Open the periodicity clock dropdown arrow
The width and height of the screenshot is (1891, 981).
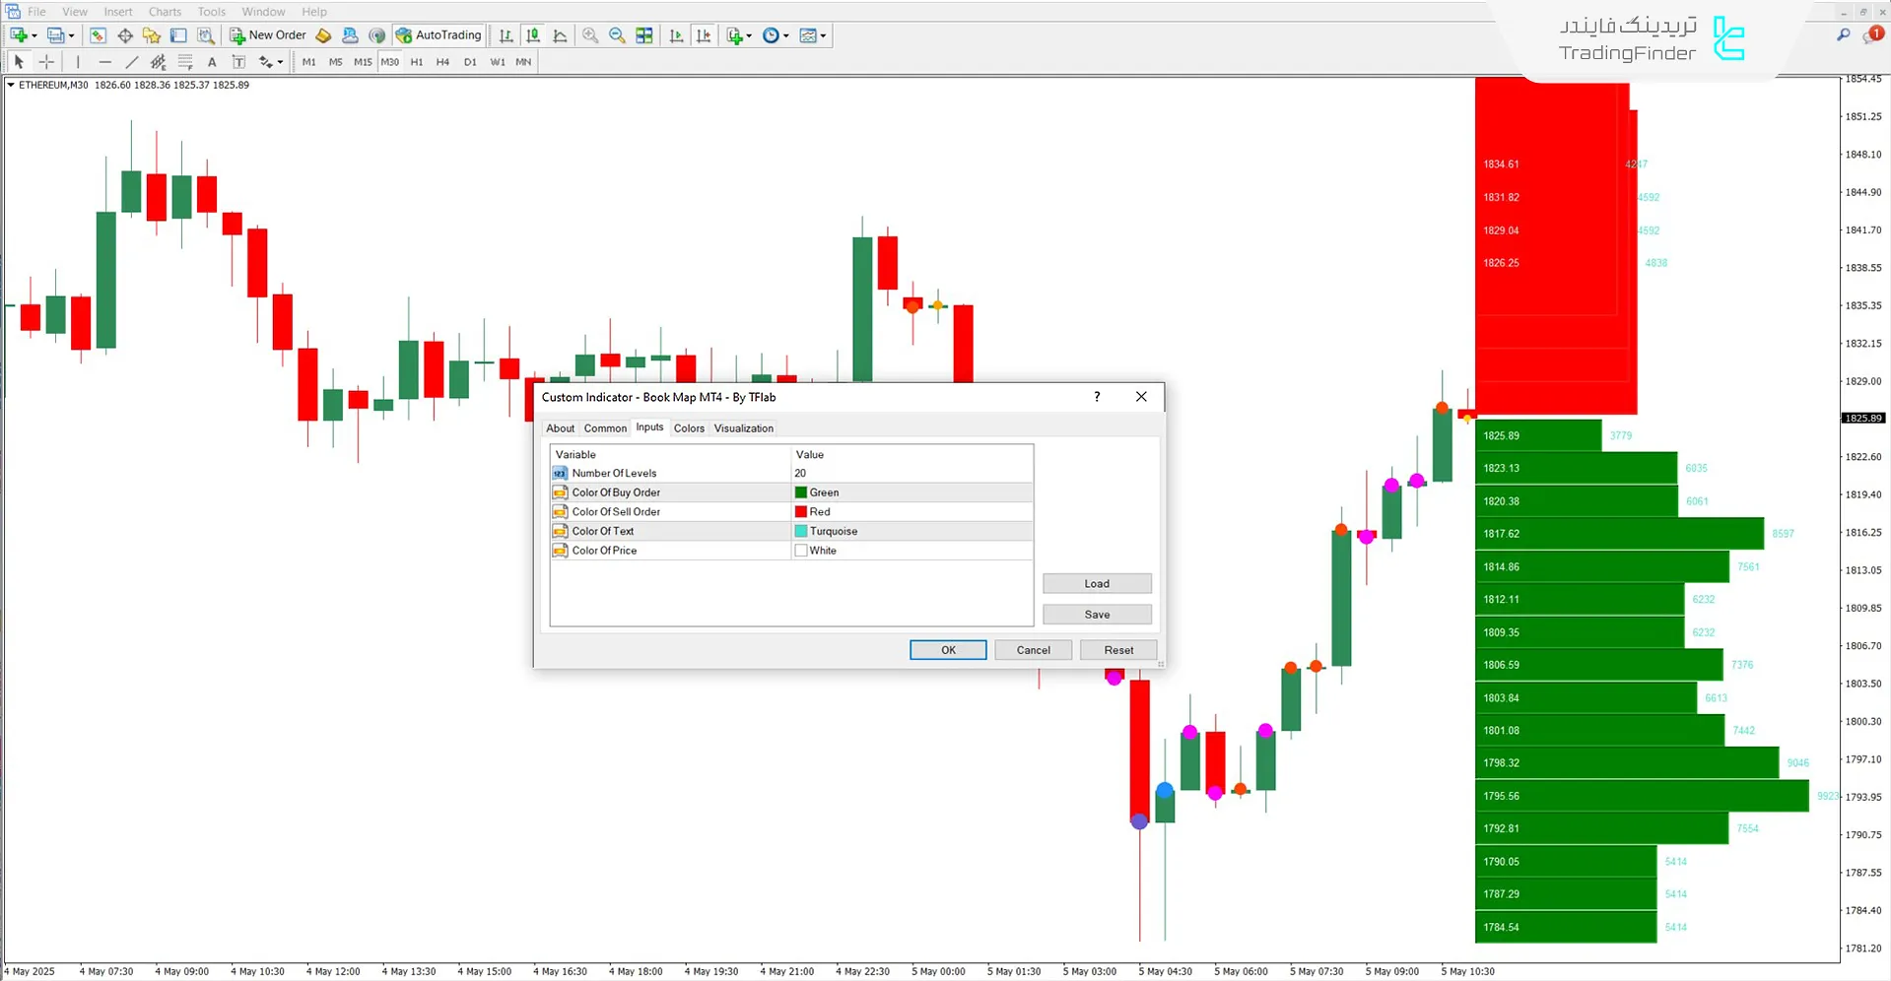coord(786,36)
